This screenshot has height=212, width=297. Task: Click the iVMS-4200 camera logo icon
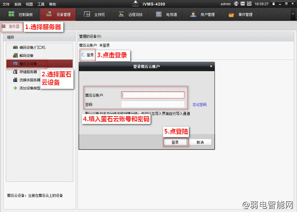click(x=135, y=3)
